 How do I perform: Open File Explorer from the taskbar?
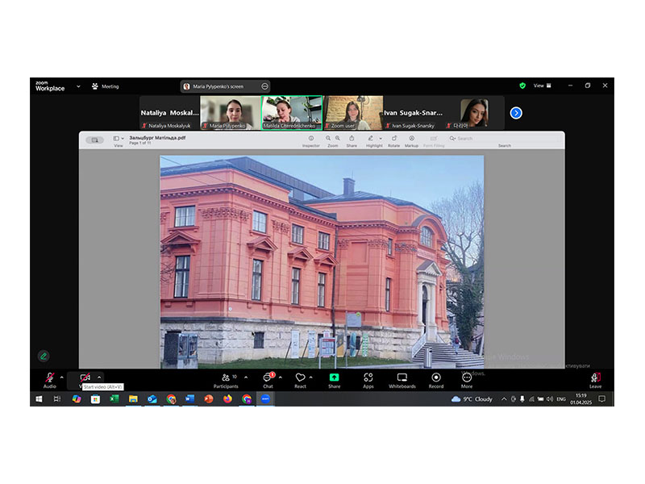click(133, 398)
